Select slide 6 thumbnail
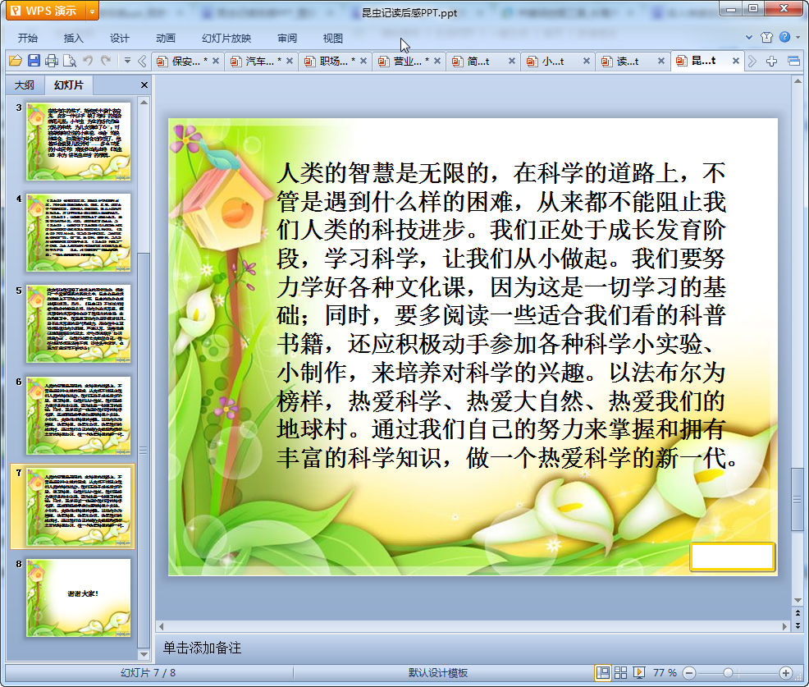The height and width of the screenshot is (687, 809). click(79, 415)
